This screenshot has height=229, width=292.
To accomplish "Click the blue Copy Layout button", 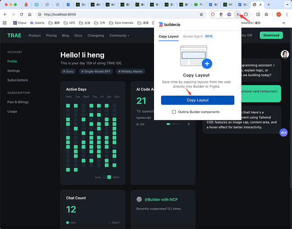I will [x=197, y=100].
